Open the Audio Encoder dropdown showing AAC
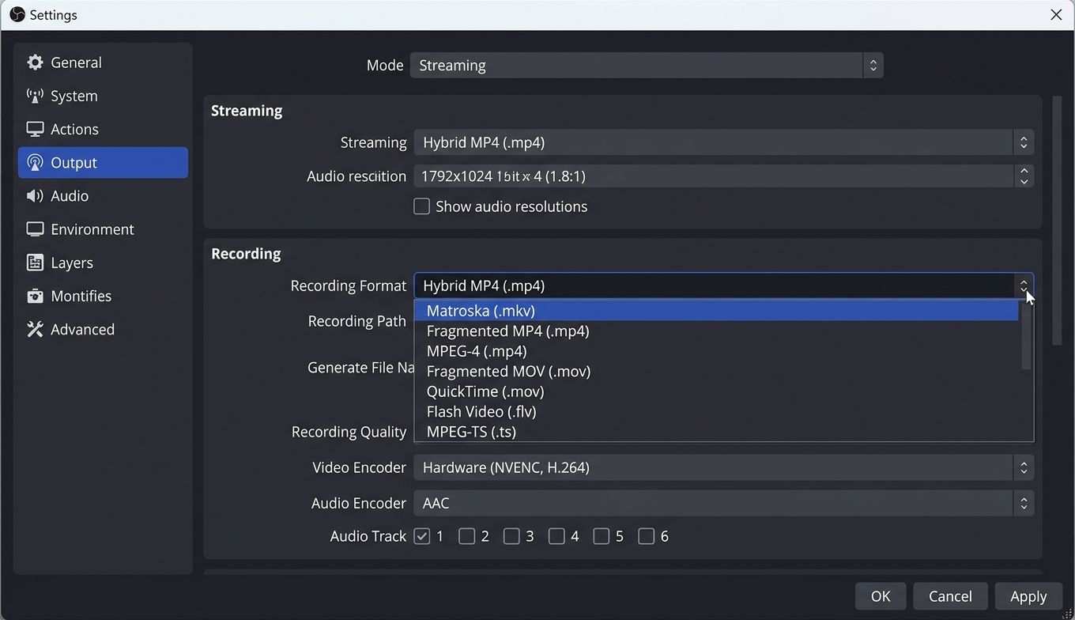 click(x=723, y=503)
